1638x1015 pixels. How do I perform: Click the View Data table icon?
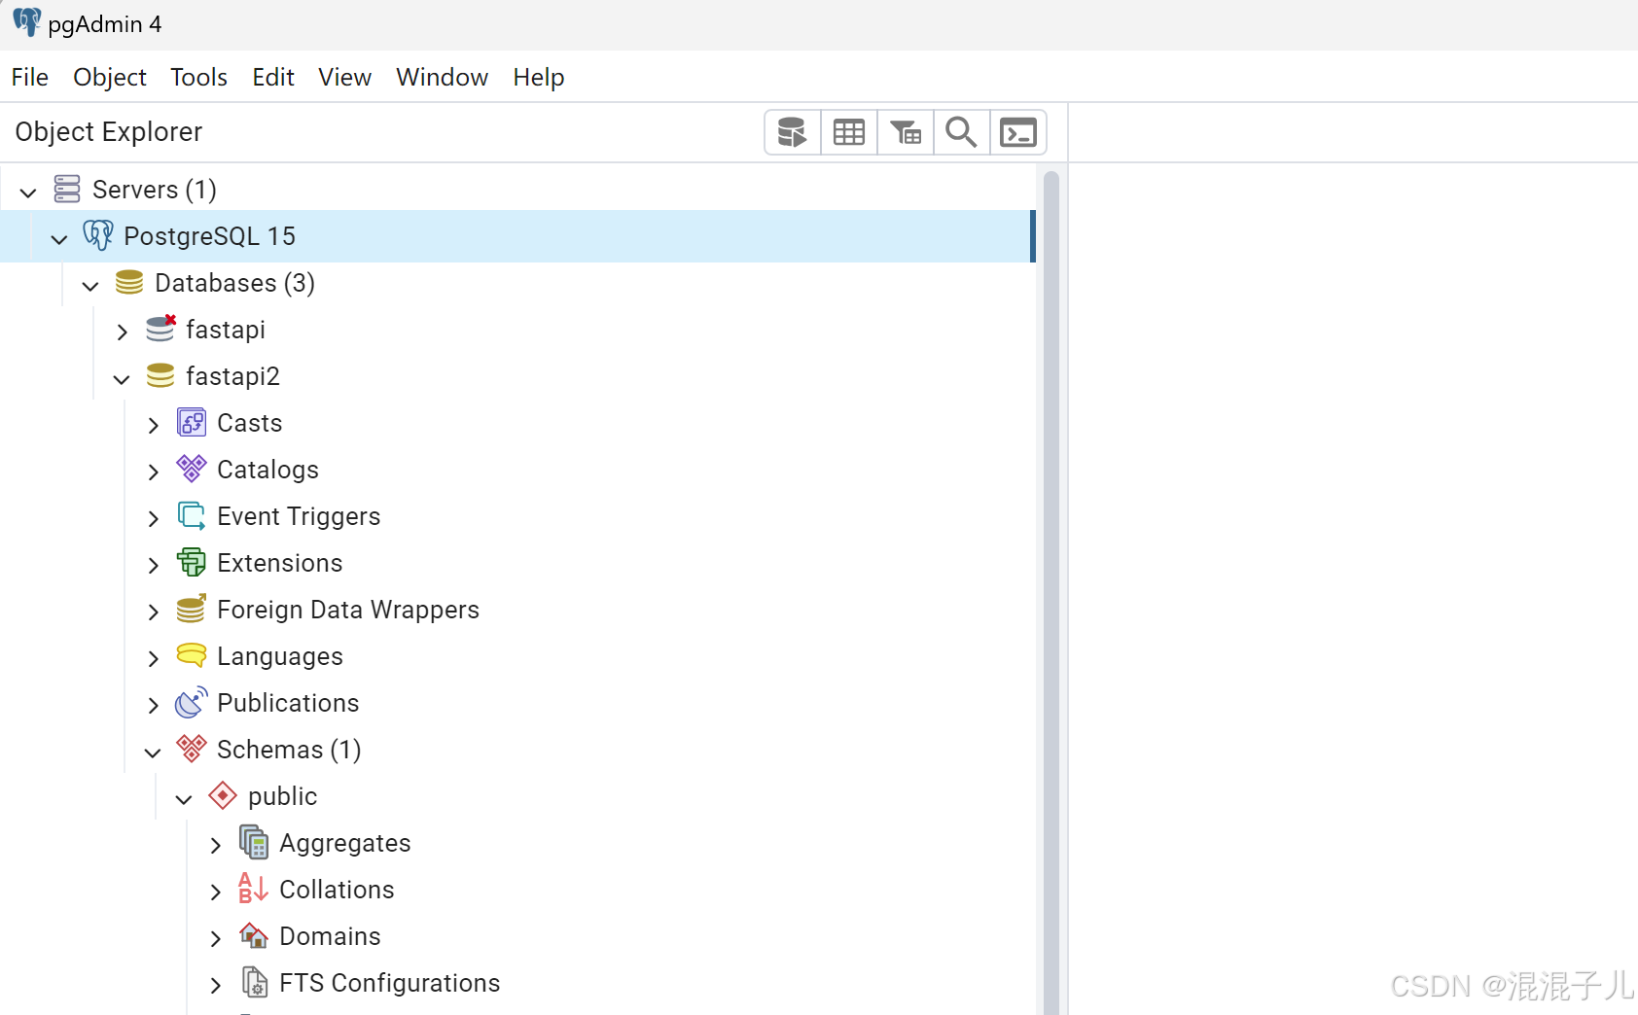point(849,132)
